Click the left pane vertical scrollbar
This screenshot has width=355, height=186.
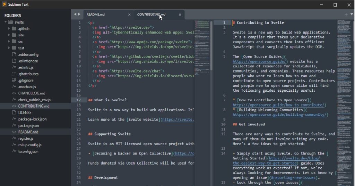(211, 46)
